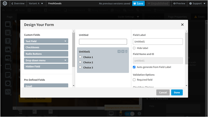208x117 pixels.
Task: Open the page Preview
Action: pos(179,3)
